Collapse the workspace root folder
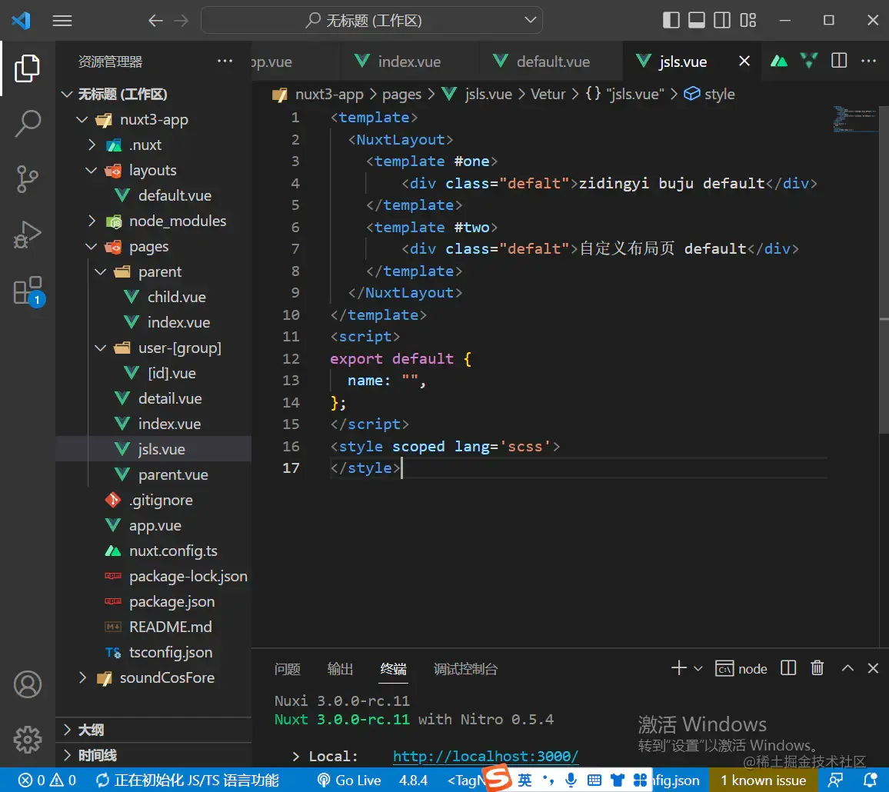Image resolution: width=889 pixels, height=792 pixels. pyautogui.click(x=67, y=94)
